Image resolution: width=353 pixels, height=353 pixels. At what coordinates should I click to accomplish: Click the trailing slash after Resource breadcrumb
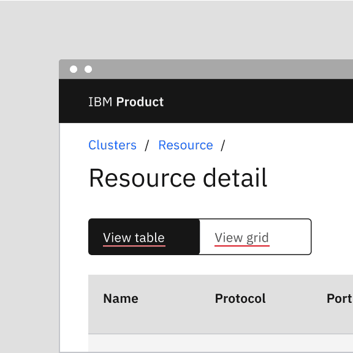tap(223, 146)
